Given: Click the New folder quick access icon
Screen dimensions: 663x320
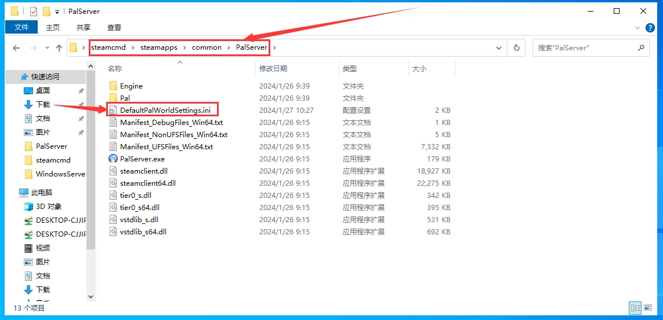Looking at the screenshot, I should (47, 12).
